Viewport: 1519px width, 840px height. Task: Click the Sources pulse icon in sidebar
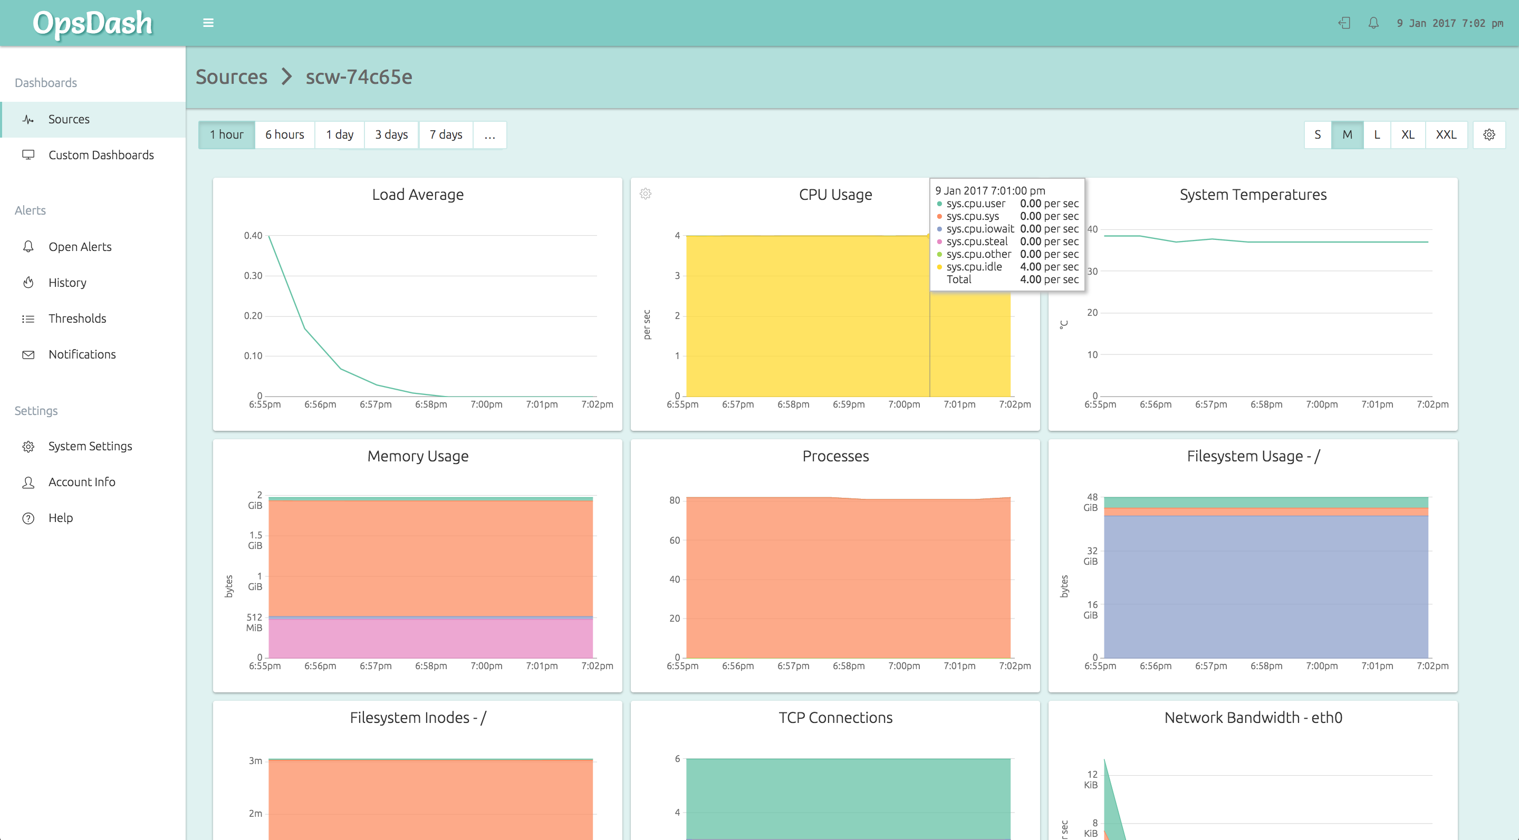point(28,120)
